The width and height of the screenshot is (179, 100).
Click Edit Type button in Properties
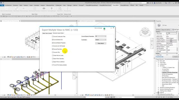pos(175,30)
